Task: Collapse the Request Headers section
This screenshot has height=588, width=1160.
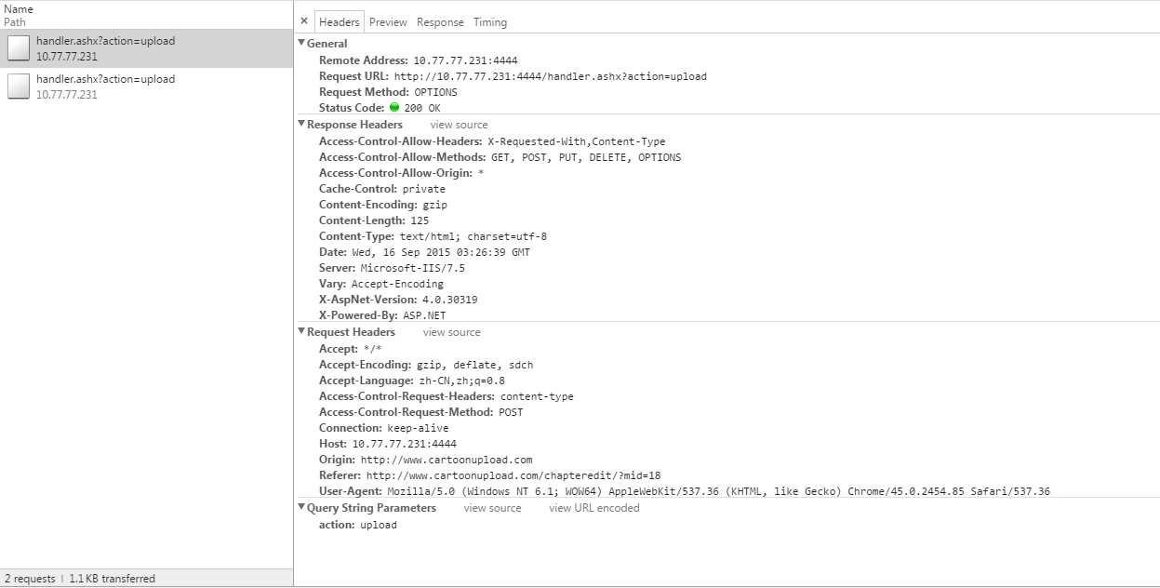Action: (x=301, y=332)
